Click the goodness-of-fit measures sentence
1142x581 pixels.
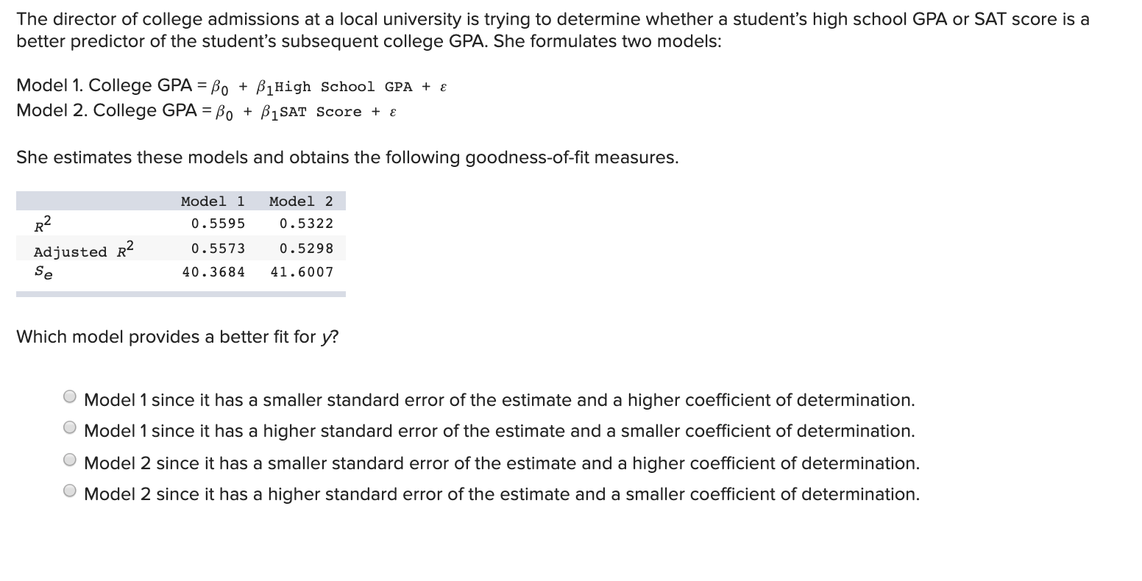point(347,157)
